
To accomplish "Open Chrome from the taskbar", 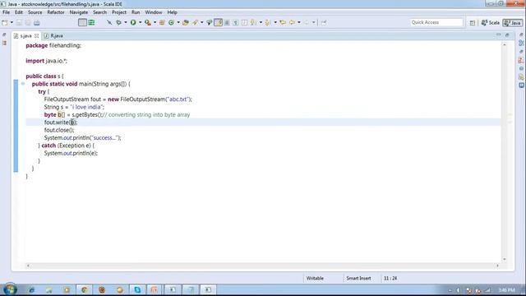I will pyautogui.click(x=84, y=289).
